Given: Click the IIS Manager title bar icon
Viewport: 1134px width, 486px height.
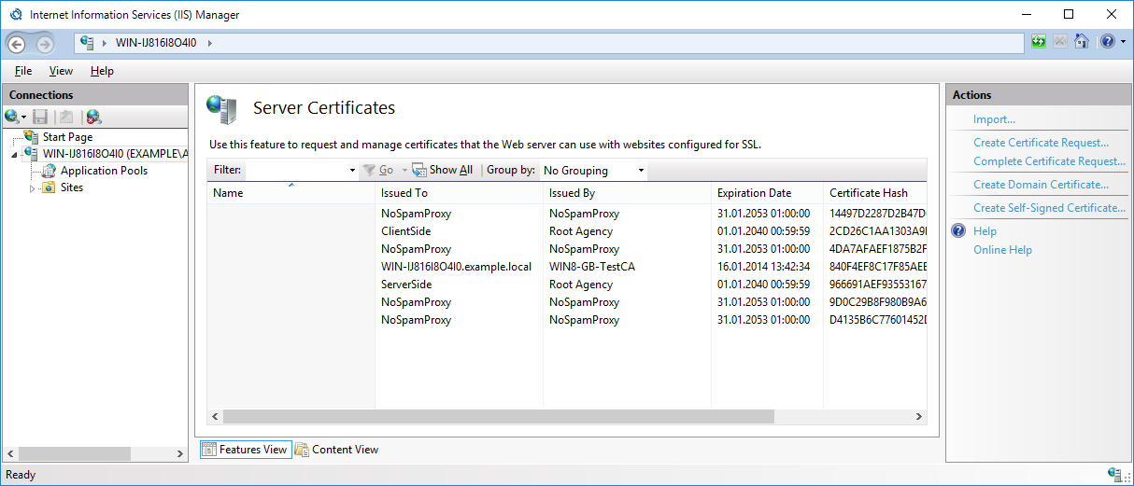Looking at the screenshot, I should (x=15, y=14).
